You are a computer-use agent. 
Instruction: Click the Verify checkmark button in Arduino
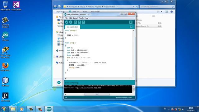pyautogui.click(x=67, y=22)
